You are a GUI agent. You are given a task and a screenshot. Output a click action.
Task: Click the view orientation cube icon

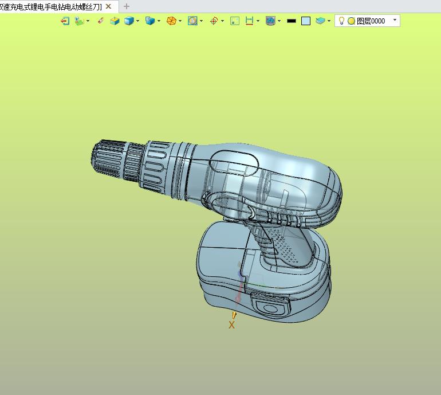(x=150, y=21)
